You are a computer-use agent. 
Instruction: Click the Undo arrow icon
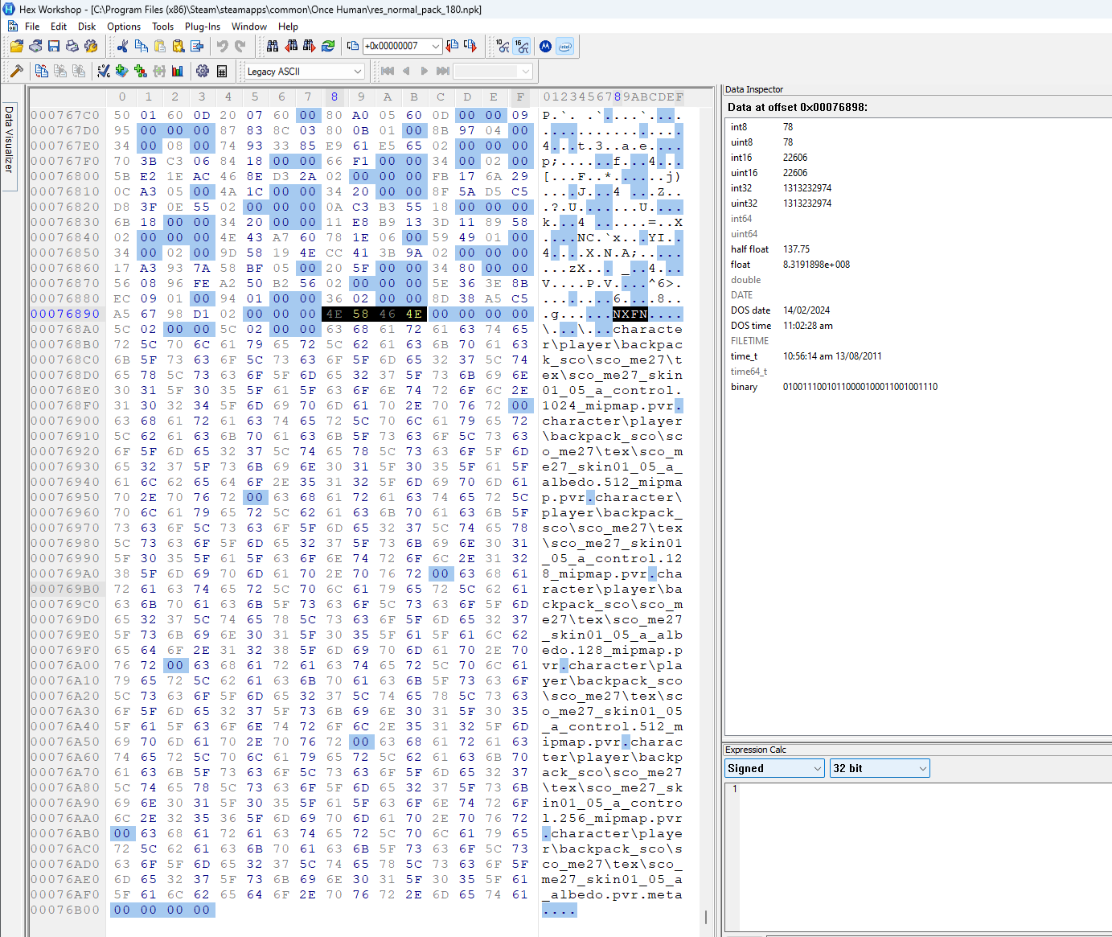click(x=222, y=46)
